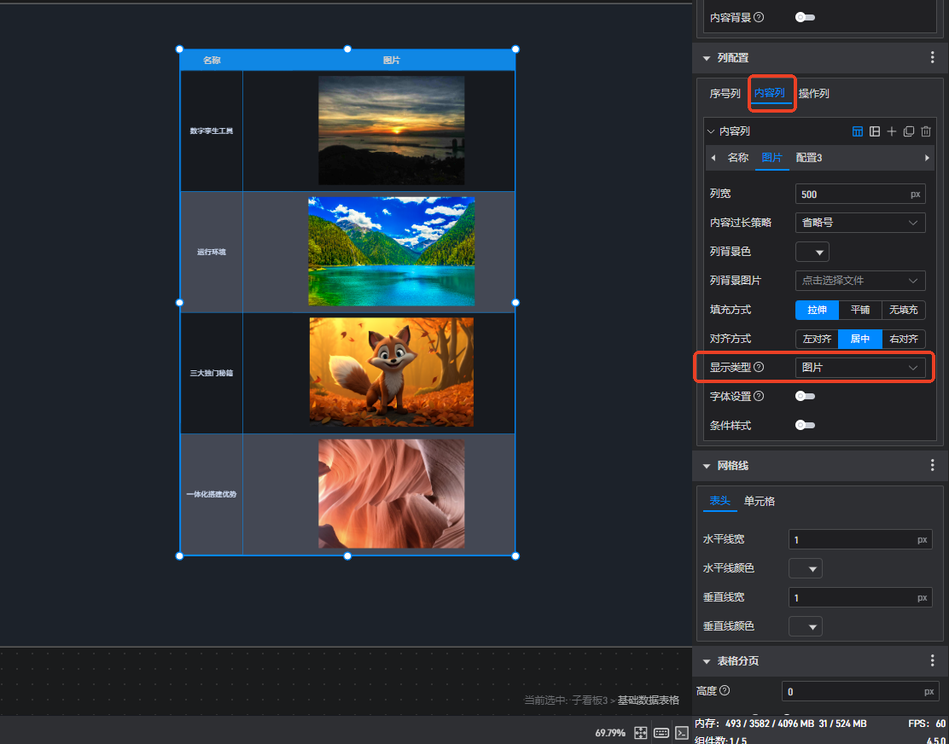Open the console terminal icon in status bar
The height and width of the screenshot is (744, 949).
[x=682, y=733]
